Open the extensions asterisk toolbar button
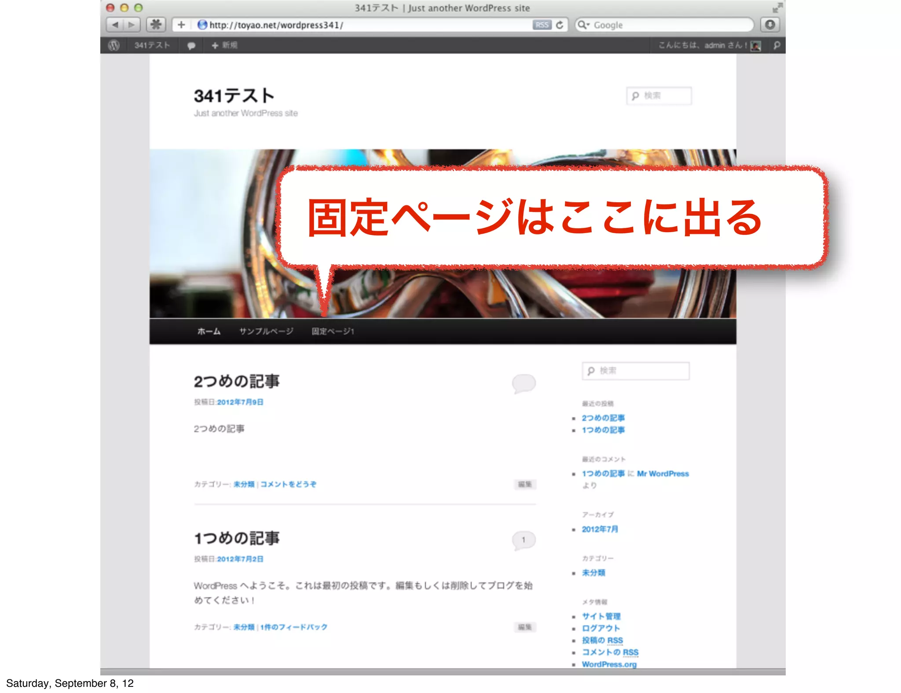The height and width of the screenshot is (693, 901). [156, 25]
